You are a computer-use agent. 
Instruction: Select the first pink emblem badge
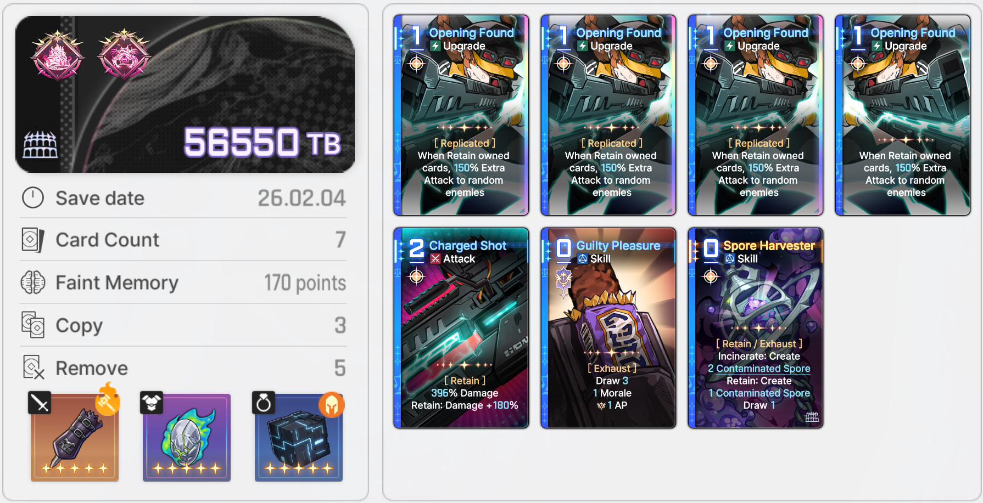click(58, 55)
